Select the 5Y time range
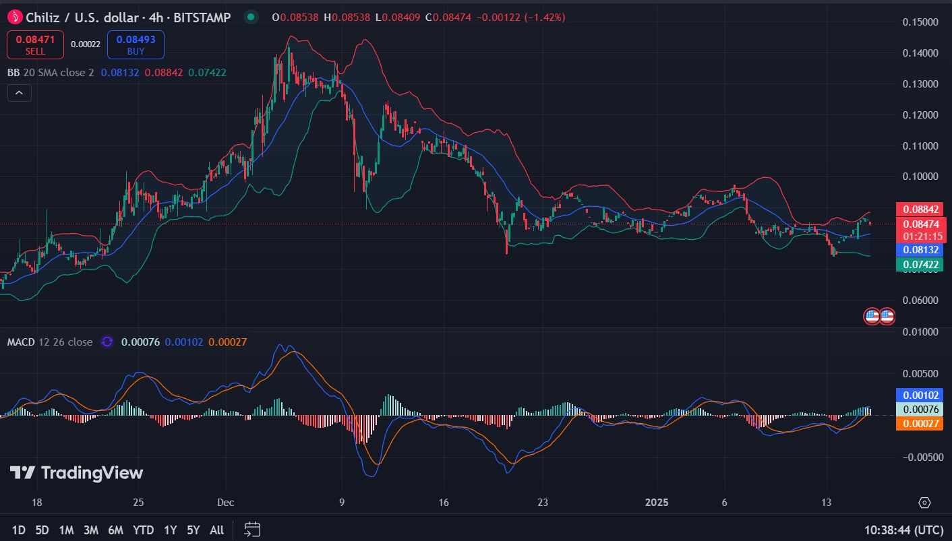The height and width of the screenshot is (541, 952). coord(194,530)
